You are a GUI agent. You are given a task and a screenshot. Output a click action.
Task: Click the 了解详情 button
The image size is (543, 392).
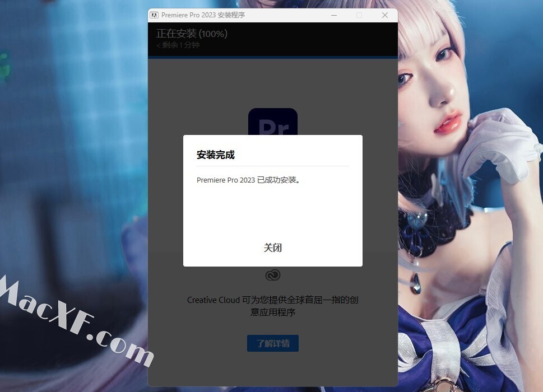272,343
